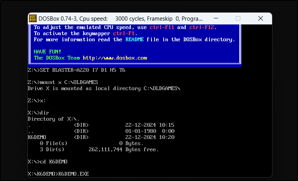Click the cyan README word
Image resolution: width=298 pixels, height=181 pixels.
point(135,40)
